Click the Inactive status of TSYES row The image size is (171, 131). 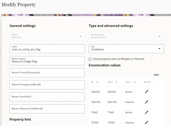(129, 123)
